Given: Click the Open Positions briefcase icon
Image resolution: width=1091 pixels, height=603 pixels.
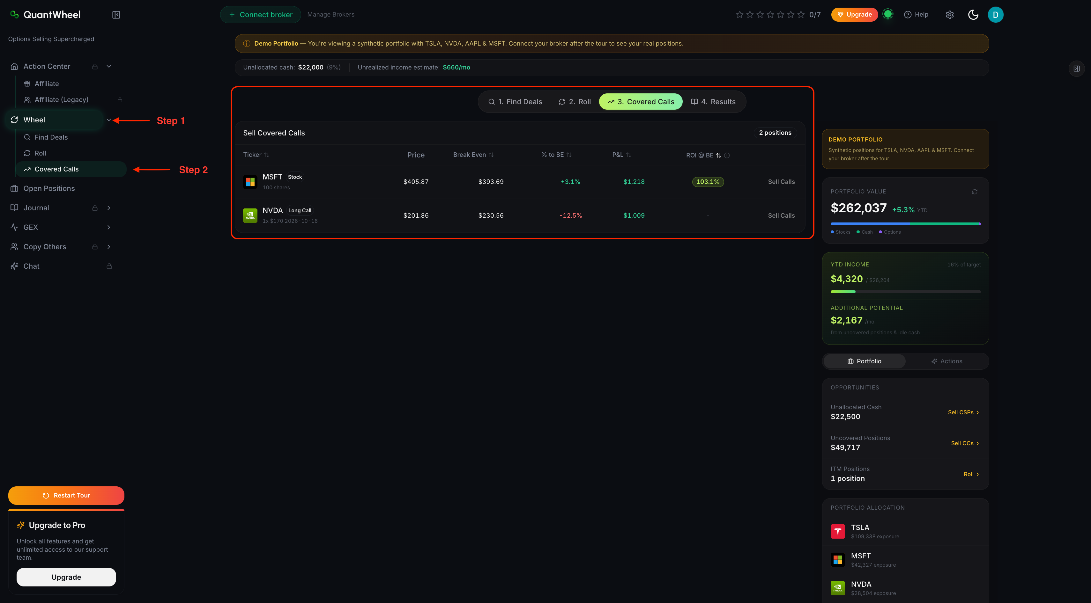Looking at the screenshot, I should 14,188.
